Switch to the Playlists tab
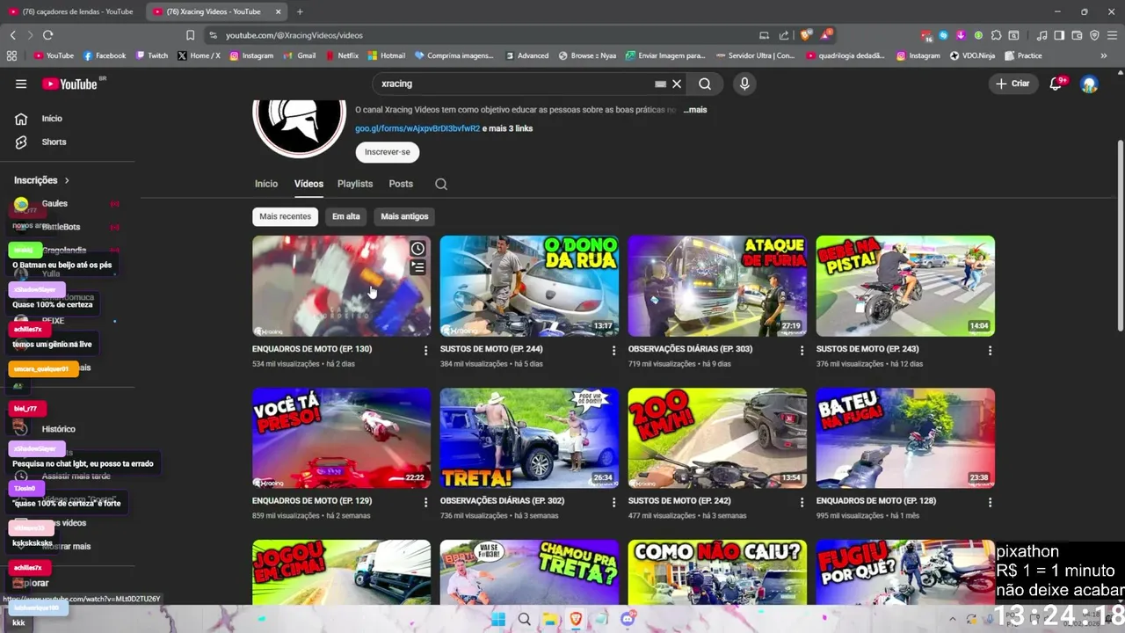Screen dimensions: 1125x633 tap(355, 184)
